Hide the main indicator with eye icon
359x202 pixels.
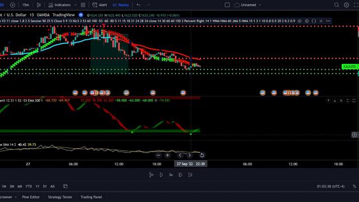point(300,21)
